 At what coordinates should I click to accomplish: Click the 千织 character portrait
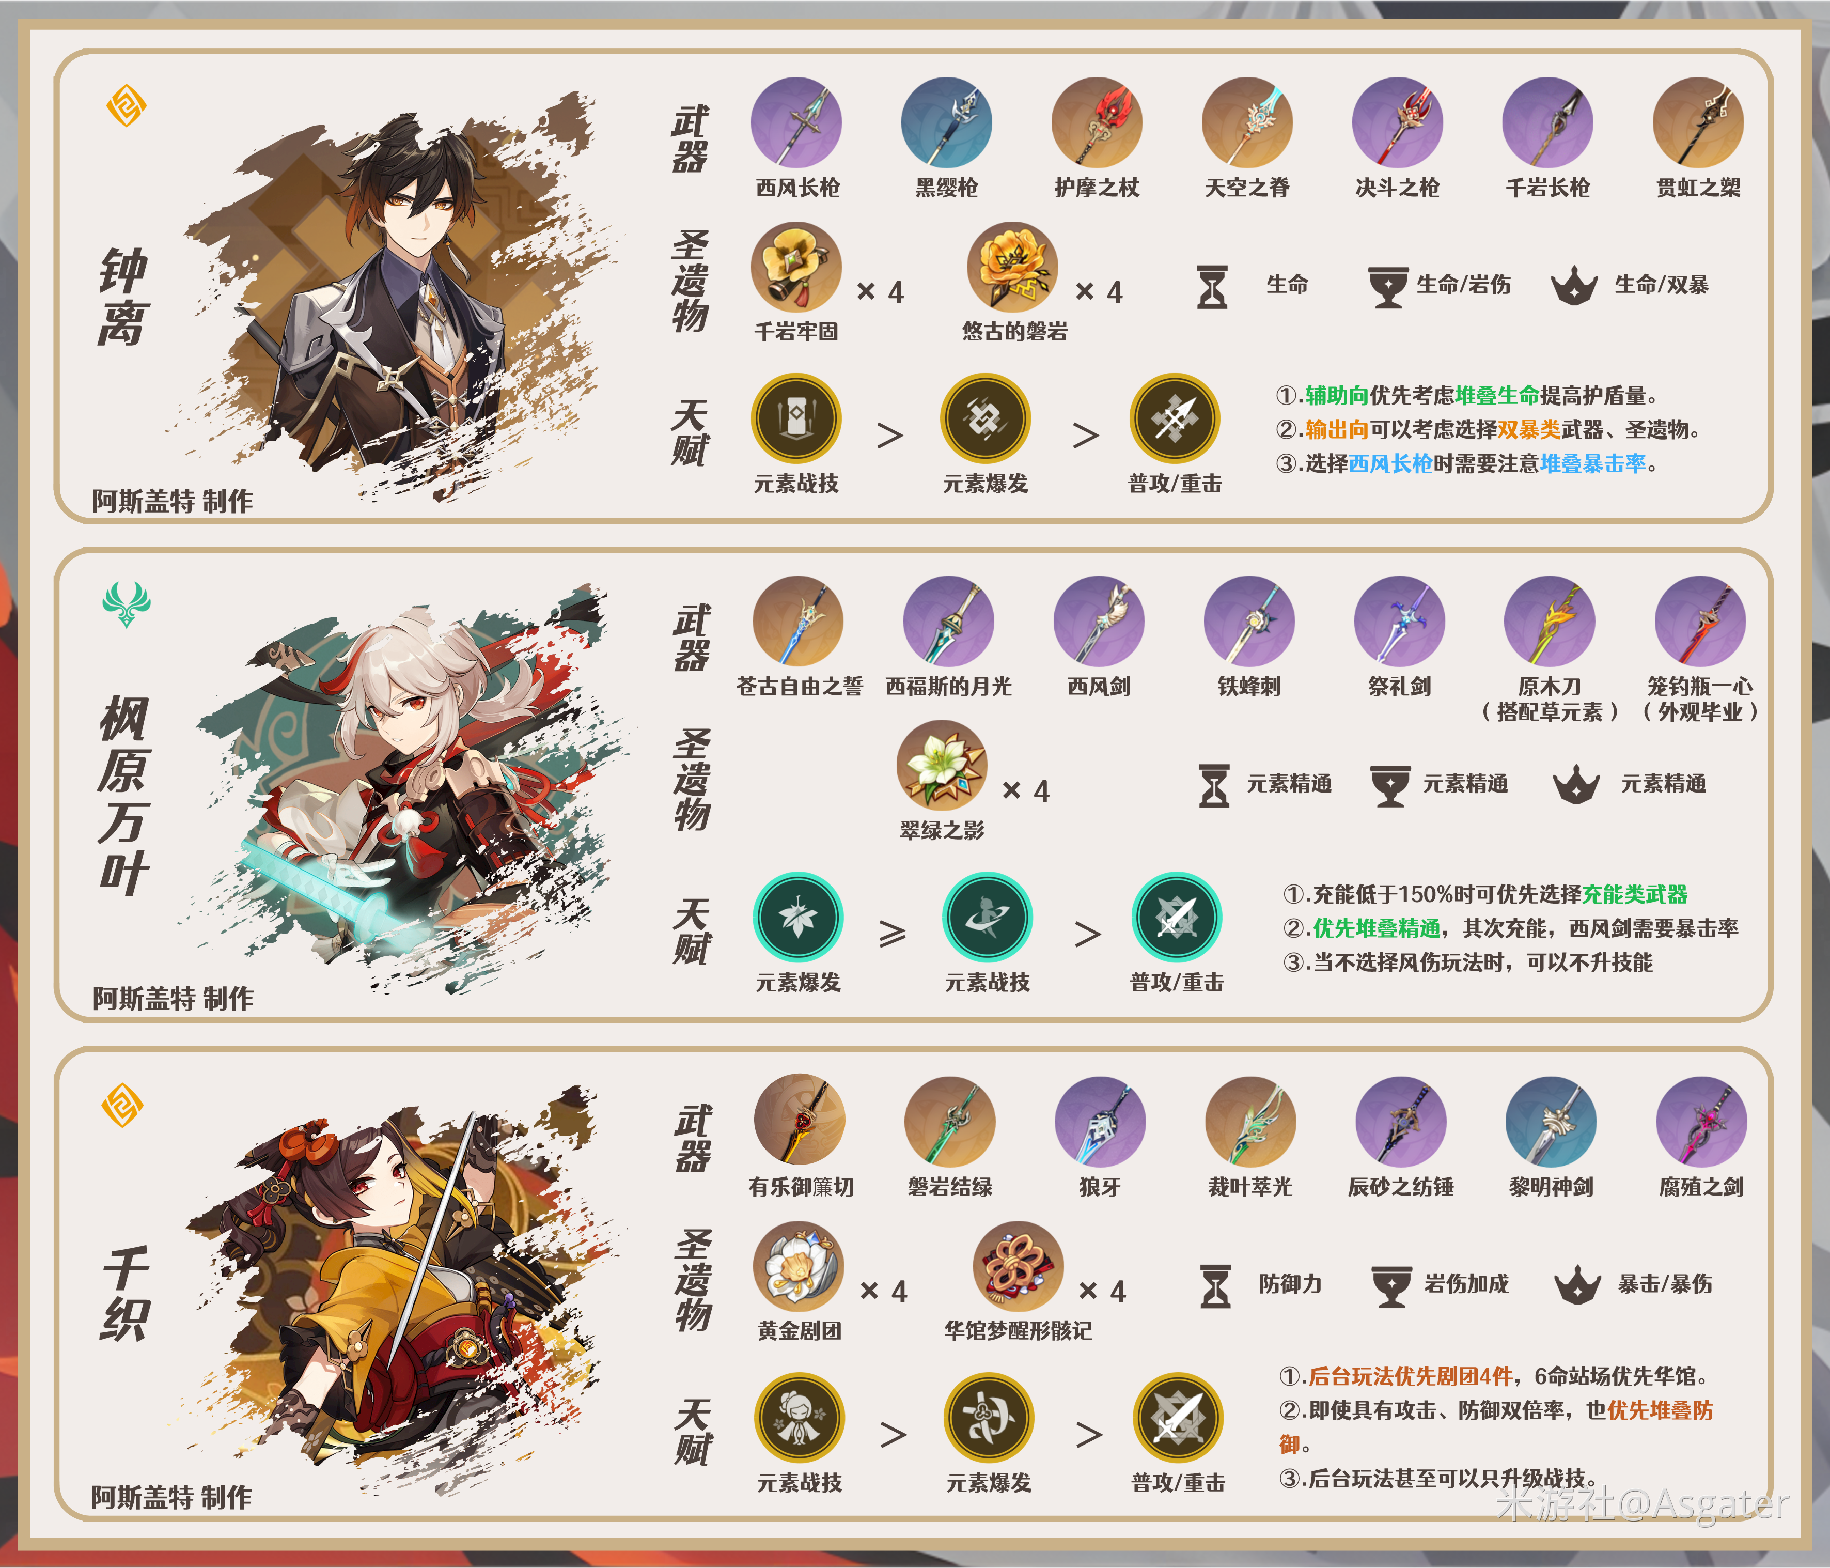click(397, 1290)
